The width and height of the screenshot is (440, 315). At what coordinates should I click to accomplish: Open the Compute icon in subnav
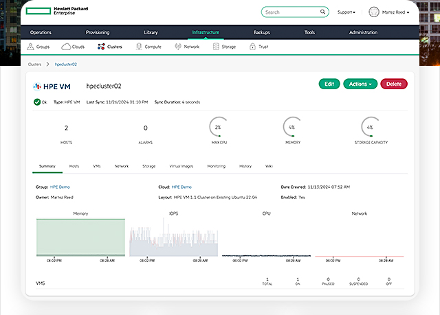click(139, 47)
